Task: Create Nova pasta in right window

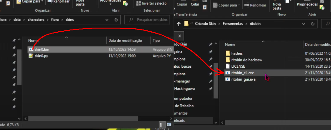Action: tap(277, 6)
